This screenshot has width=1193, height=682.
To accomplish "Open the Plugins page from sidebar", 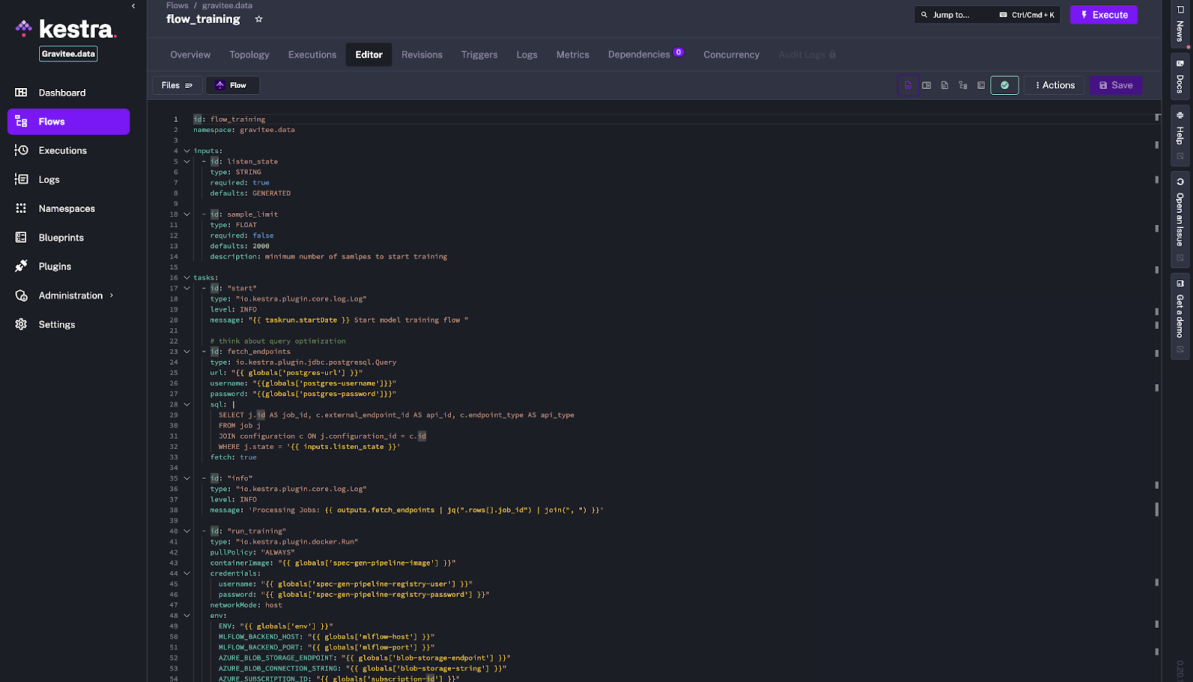I will click(55, 267).
